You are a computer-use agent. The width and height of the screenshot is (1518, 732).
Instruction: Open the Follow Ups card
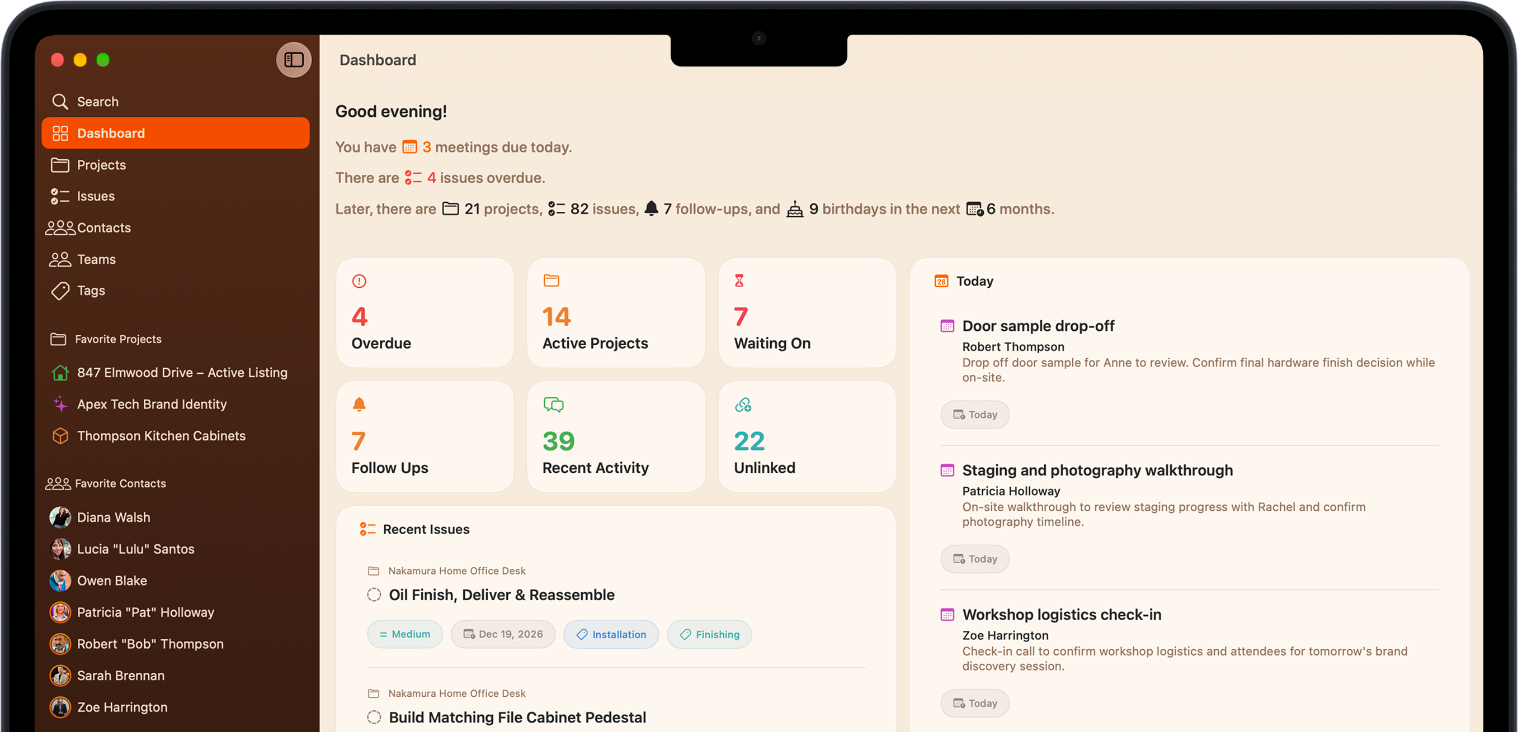pyautogui.click(x=425, y=436)
